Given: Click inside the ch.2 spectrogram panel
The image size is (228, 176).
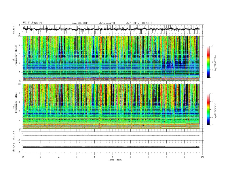Looking at the screenshot, I should 111,106.
